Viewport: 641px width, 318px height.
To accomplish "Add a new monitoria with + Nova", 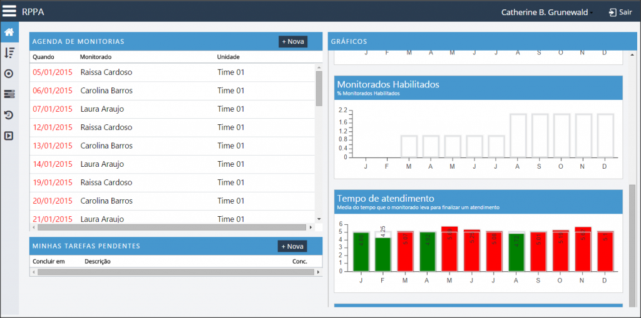I will click(x=293, y=42).
